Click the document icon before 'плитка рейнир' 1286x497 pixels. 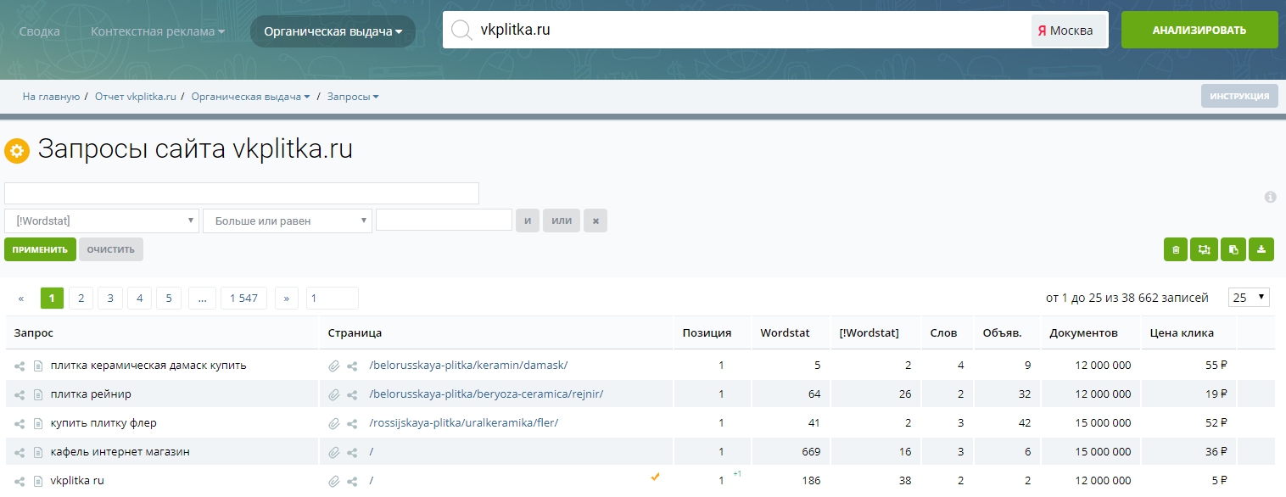(x=37, y=394)
